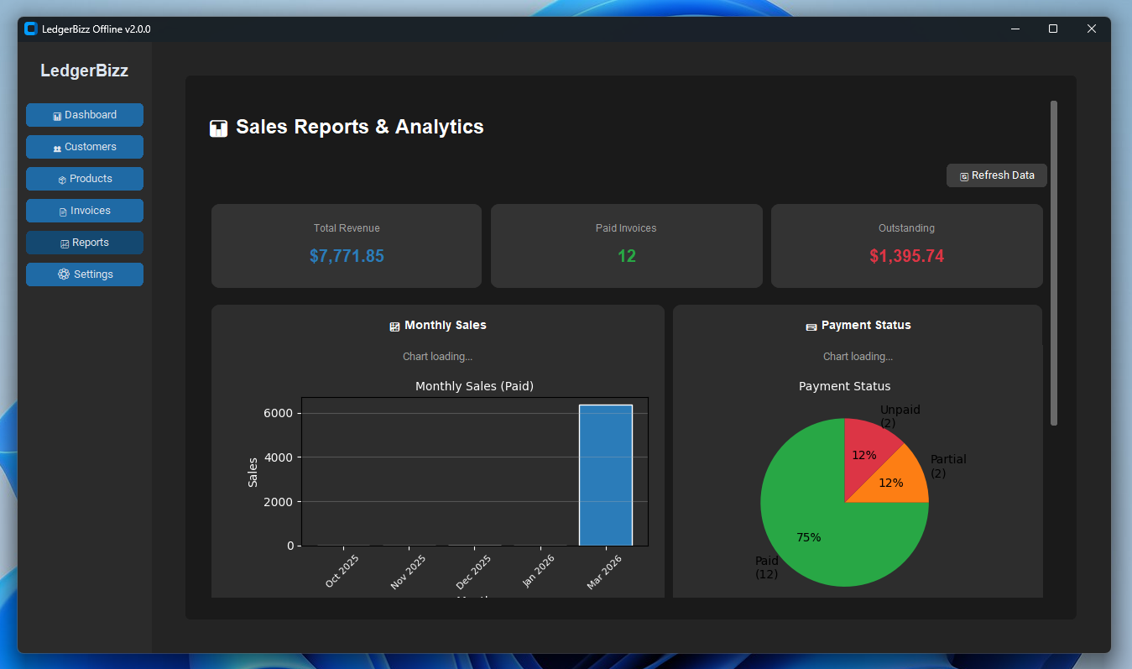The width and height of the screenshot is (1132, 669).
Task: Click the Refresh Data icon
Action: (965, 175)
